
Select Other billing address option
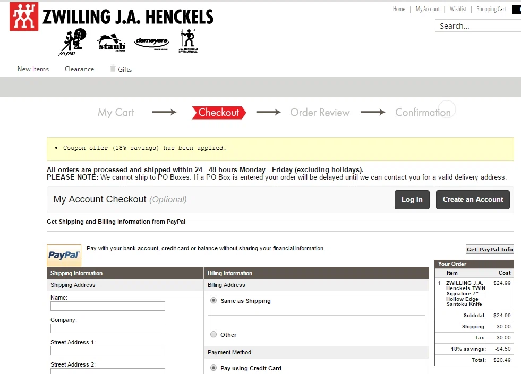click(x=213, y=335)
